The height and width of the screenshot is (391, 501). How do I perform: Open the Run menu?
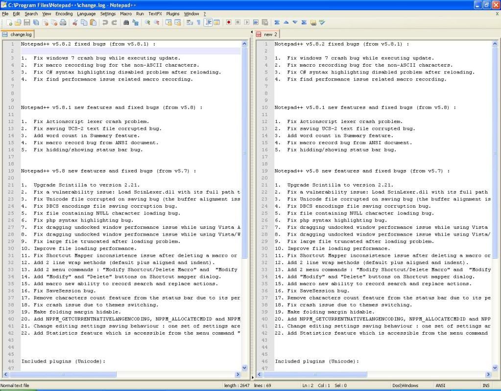[x=140, y=14]
